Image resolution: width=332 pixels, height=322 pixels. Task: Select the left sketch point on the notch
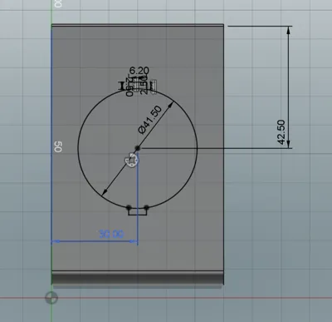point(129,207)
